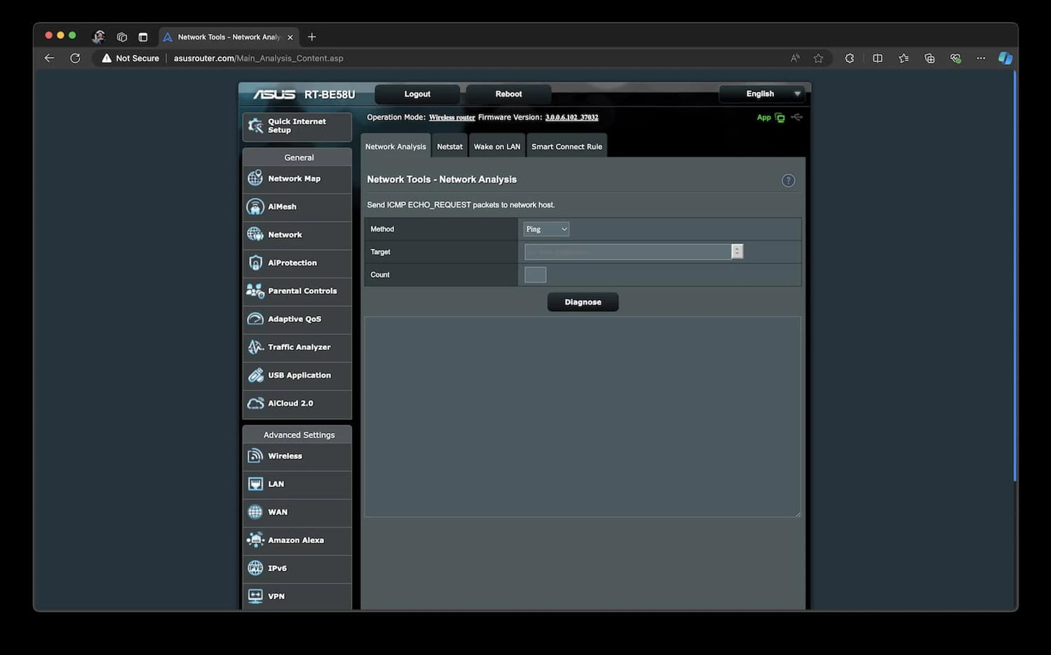This screenshot has height=655, width=1051.
Task: Click the Not Secure warning indicator
Action: click(130, 58)
